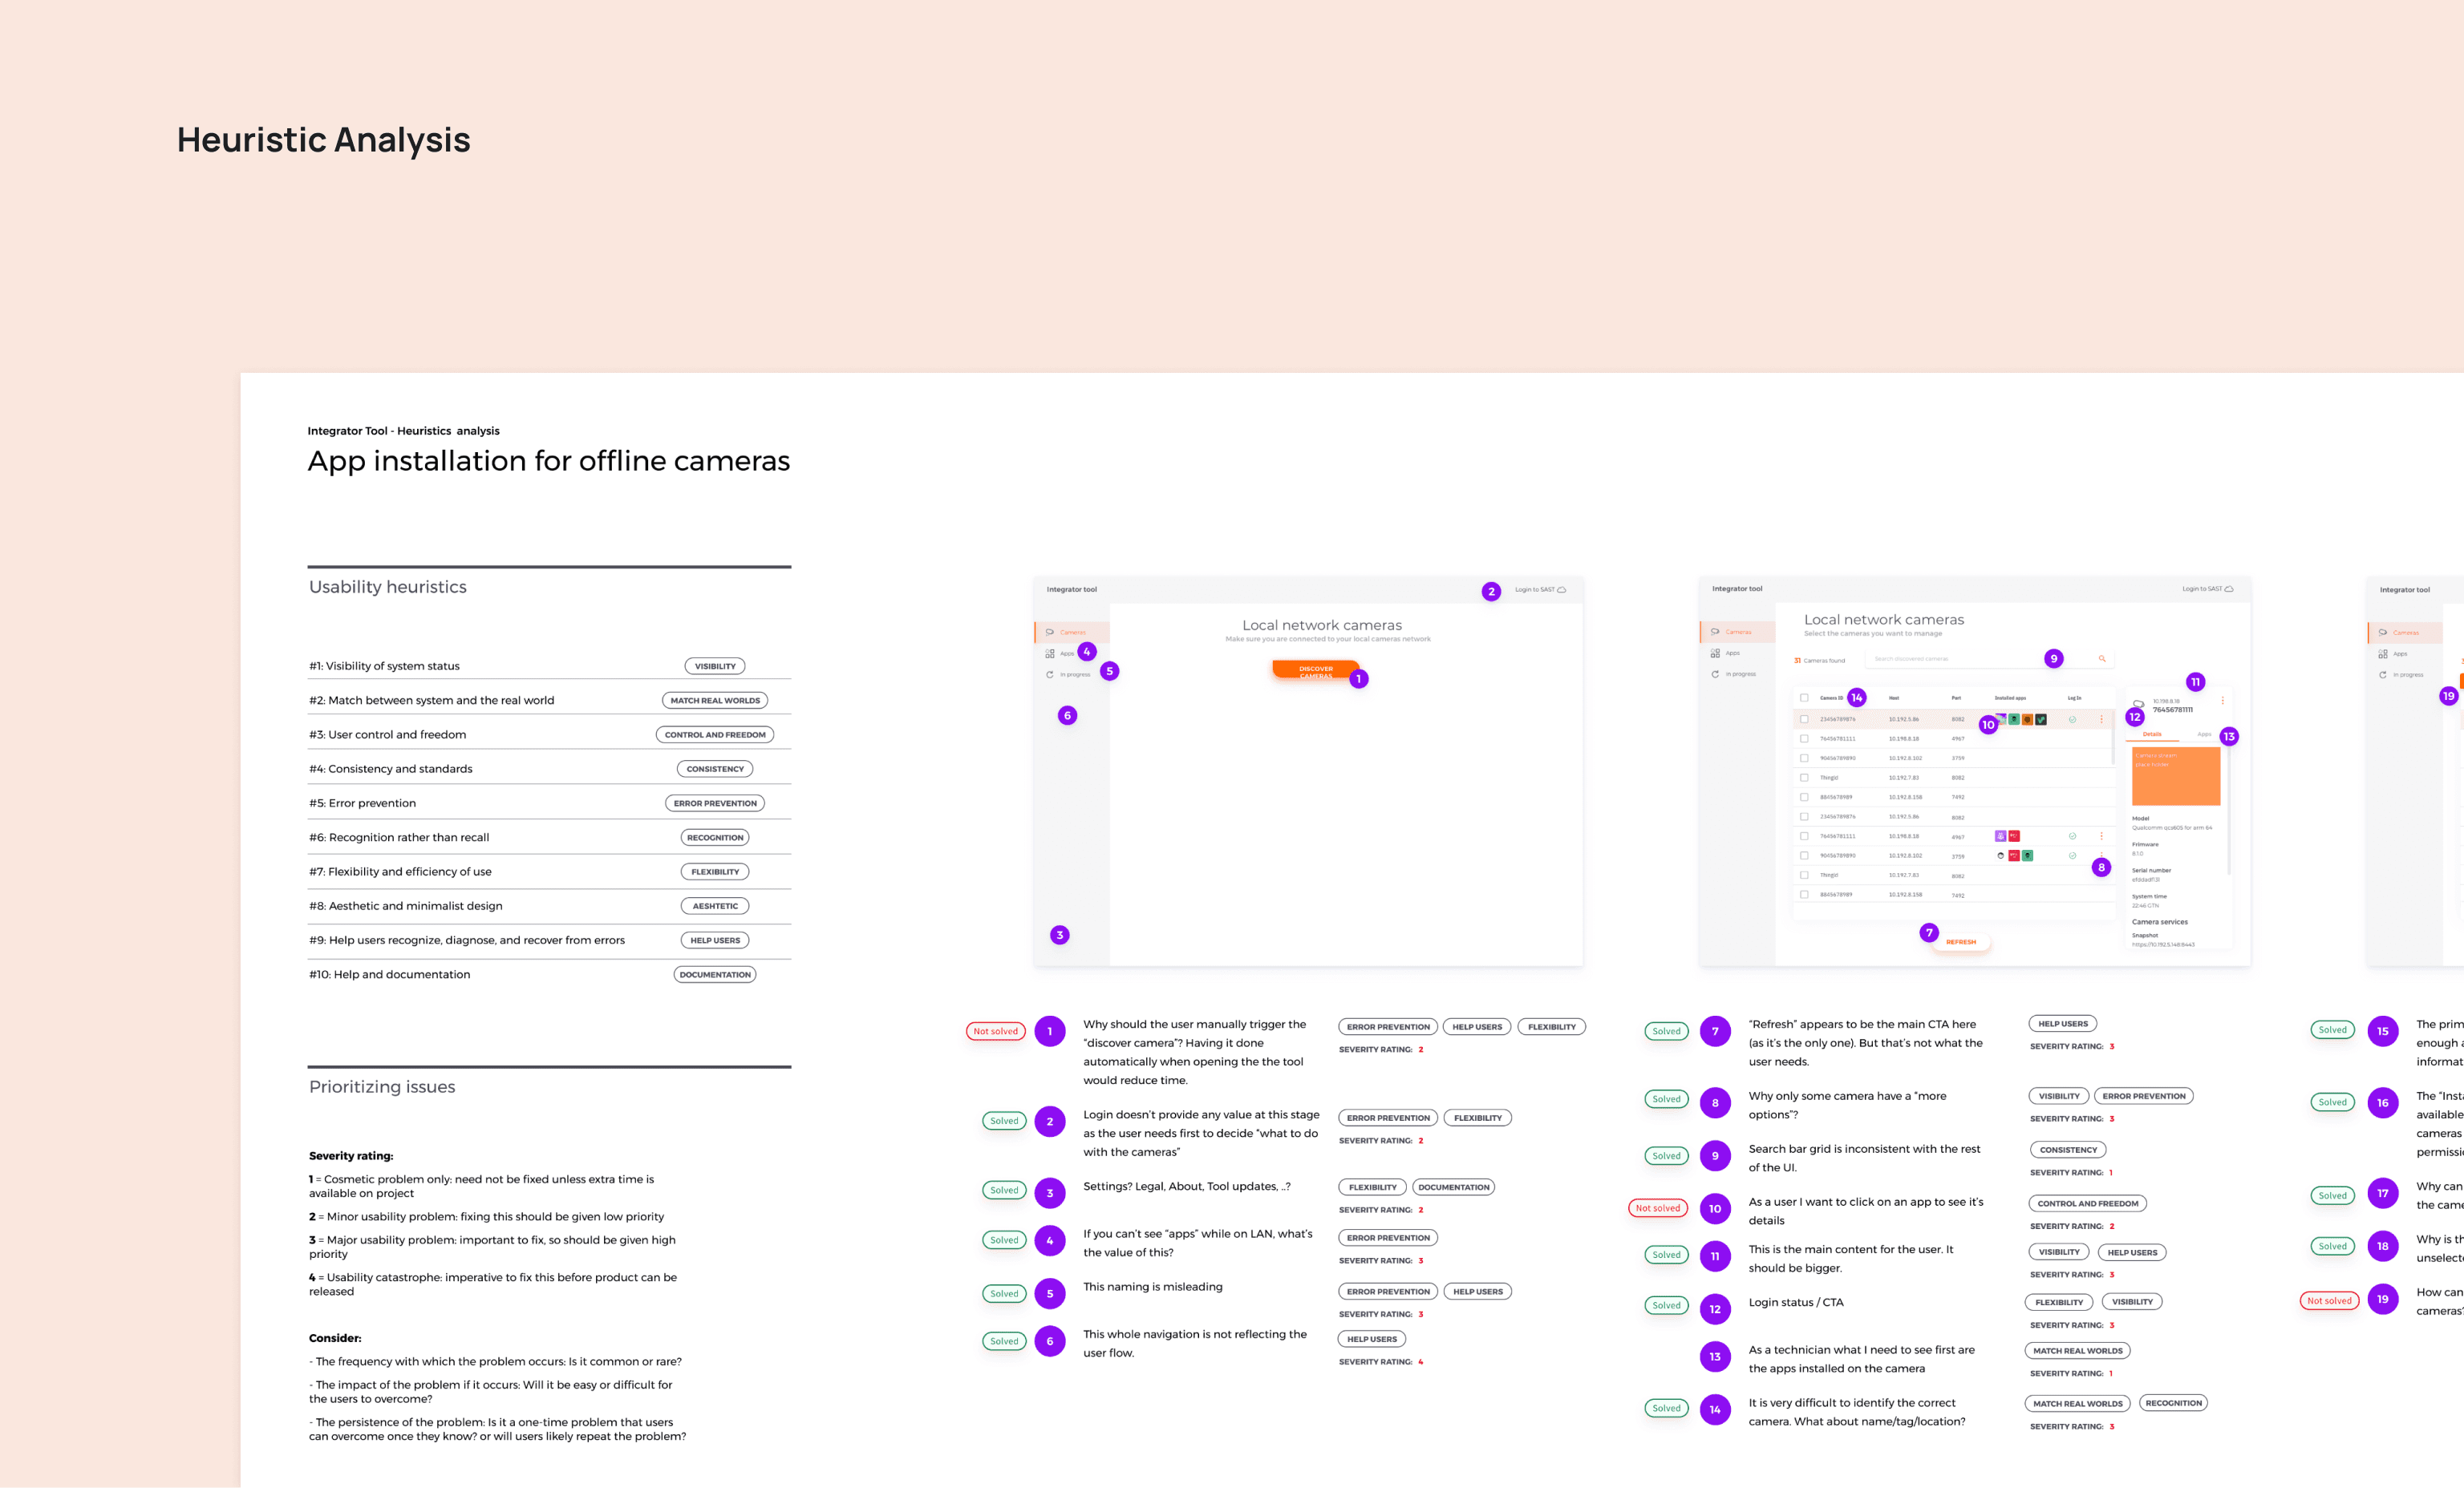Click the purple number 7 annotation marker
2464x1488 pixels.
point(1929,932)
